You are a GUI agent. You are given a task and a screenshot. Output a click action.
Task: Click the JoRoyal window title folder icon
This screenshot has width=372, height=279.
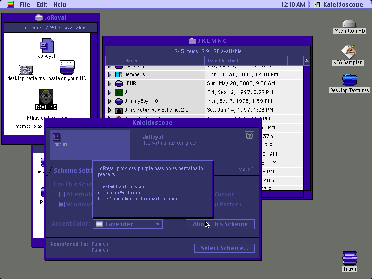coord(39,18)
